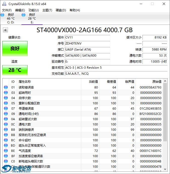Click the buffer size field 8192 KB
The height and width of the screenshot is (174, 170).
[x=155, y=37]
